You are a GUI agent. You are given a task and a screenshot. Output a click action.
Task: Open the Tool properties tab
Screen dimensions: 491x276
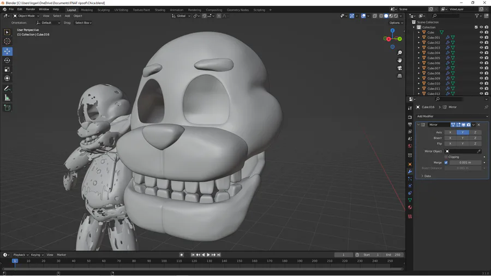[x=410, y=108]
